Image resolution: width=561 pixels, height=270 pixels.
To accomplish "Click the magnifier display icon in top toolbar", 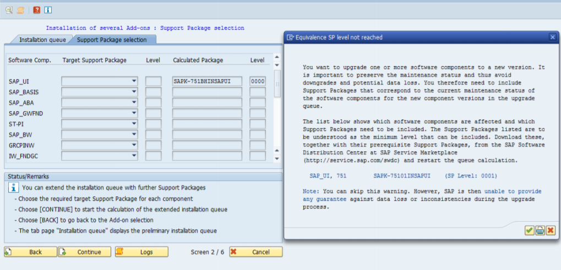I will 9,10.
